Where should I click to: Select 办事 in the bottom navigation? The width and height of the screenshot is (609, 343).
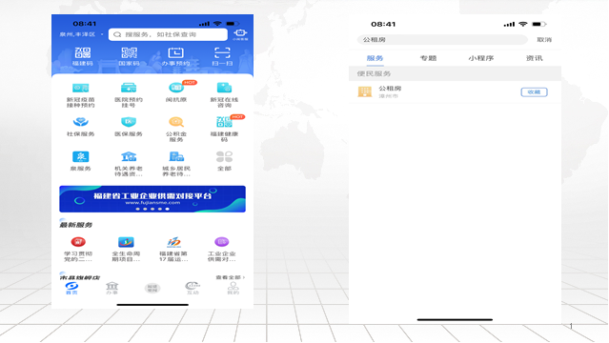point(112,289)
